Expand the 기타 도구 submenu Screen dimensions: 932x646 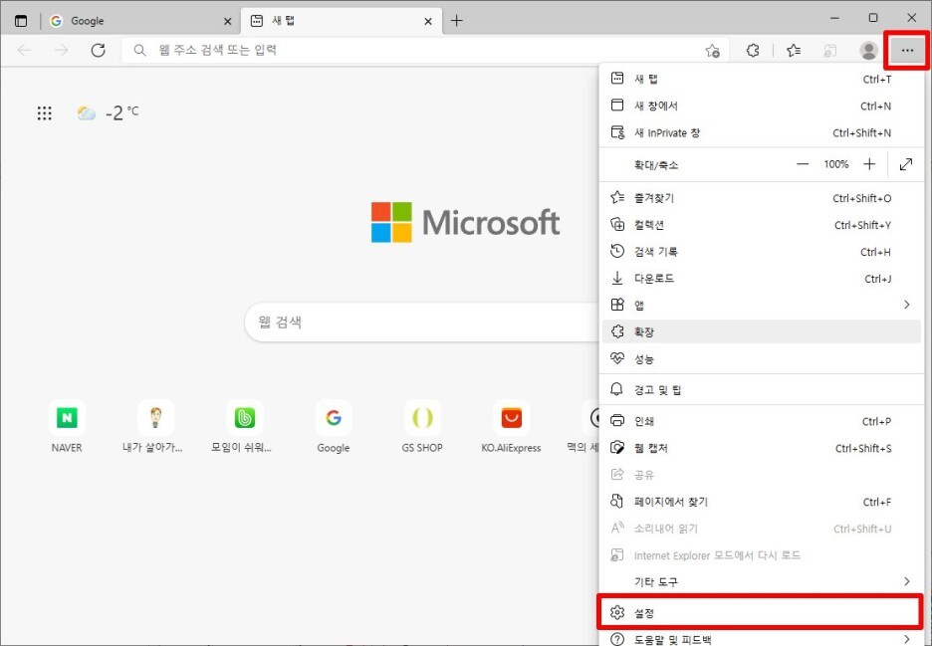[x=762, y=582]
